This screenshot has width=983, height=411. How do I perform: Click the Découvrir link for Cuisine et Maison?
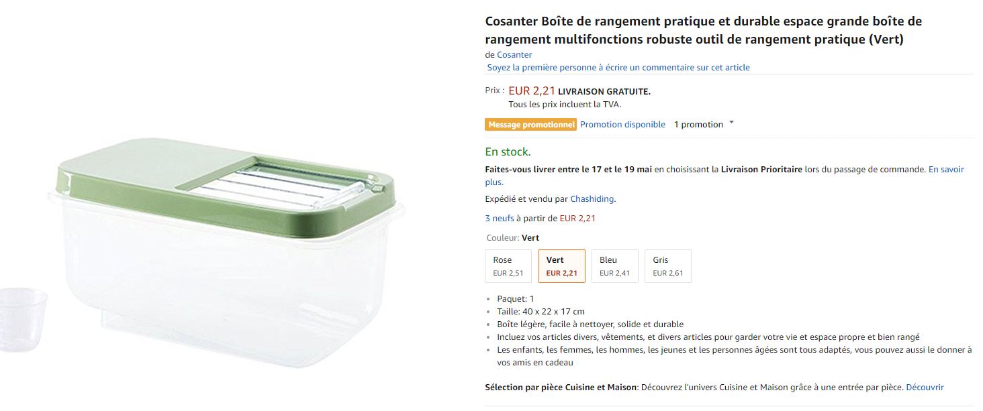[x=925, y=388]
